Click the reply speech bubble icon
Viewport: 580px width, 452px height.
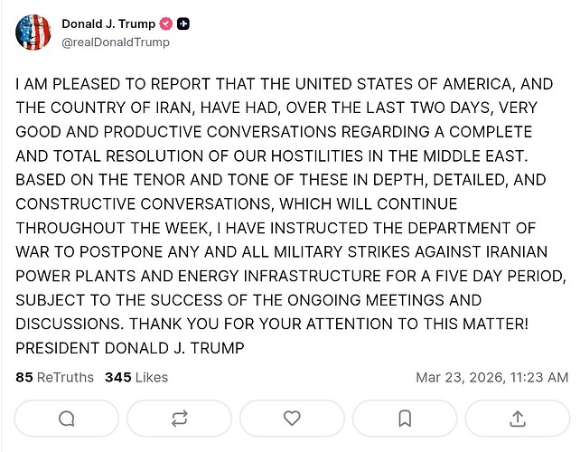(x=66, y=419)
